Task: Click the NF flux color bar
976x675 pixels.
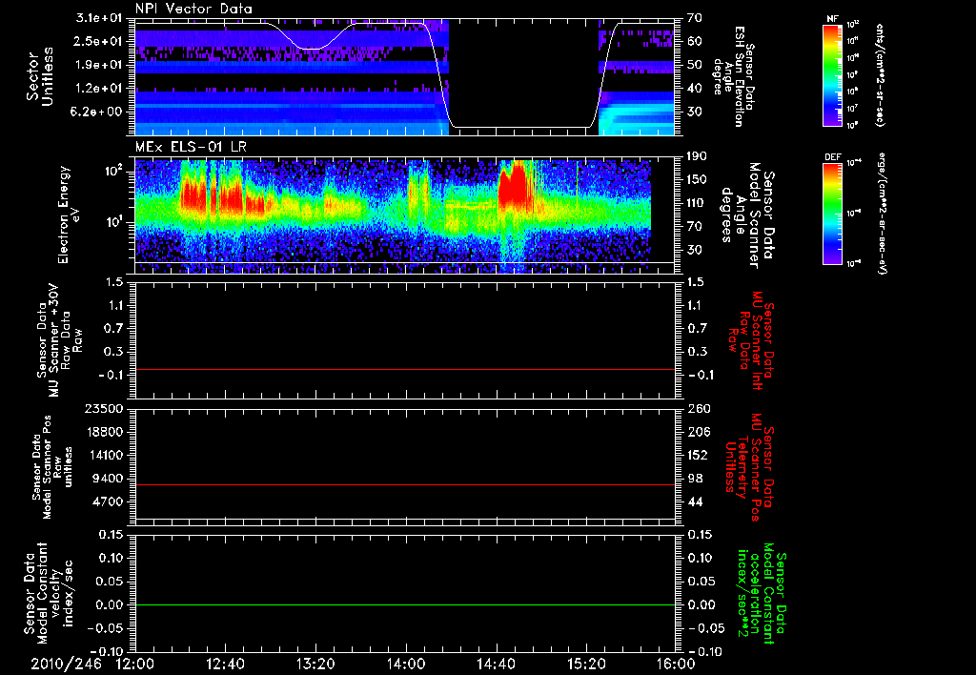Action: coord(832,74)
